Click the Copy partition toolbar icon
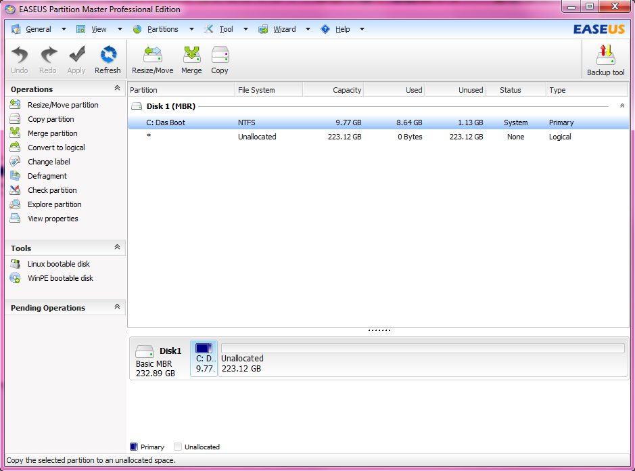Image resolution: width=635 pixels, height=471 pixels. pos(220,60)
